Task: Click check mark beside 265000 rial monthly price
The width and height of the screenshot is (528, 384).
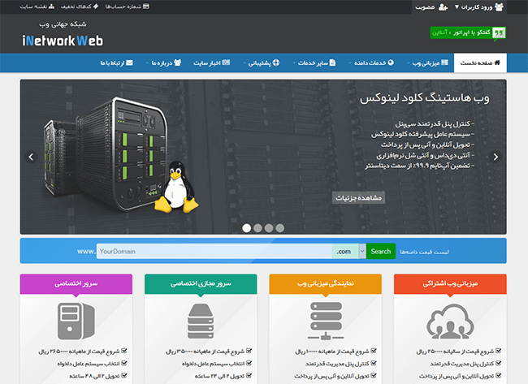Action: click(x=124, y=351)
